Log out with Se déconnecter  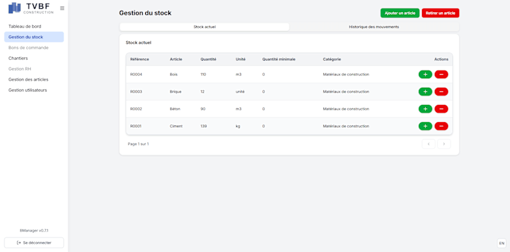pos(34,242)
